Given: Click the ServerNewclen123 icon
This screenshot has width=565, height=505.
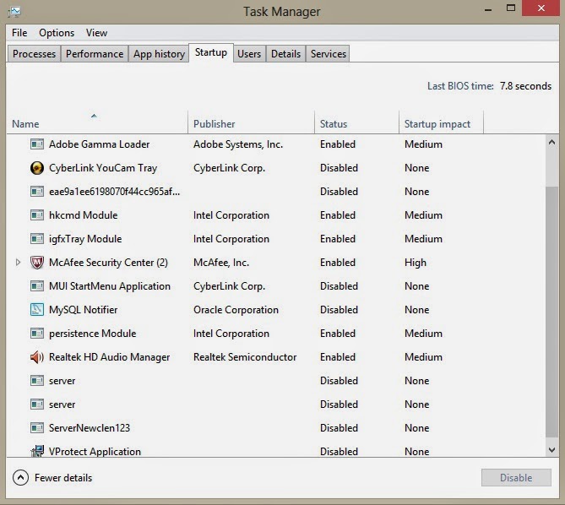Looking at the screenshot, I should 37,428.
